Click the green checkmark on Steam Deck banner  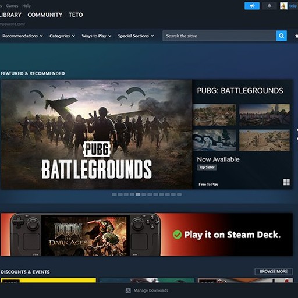point(177,235)
